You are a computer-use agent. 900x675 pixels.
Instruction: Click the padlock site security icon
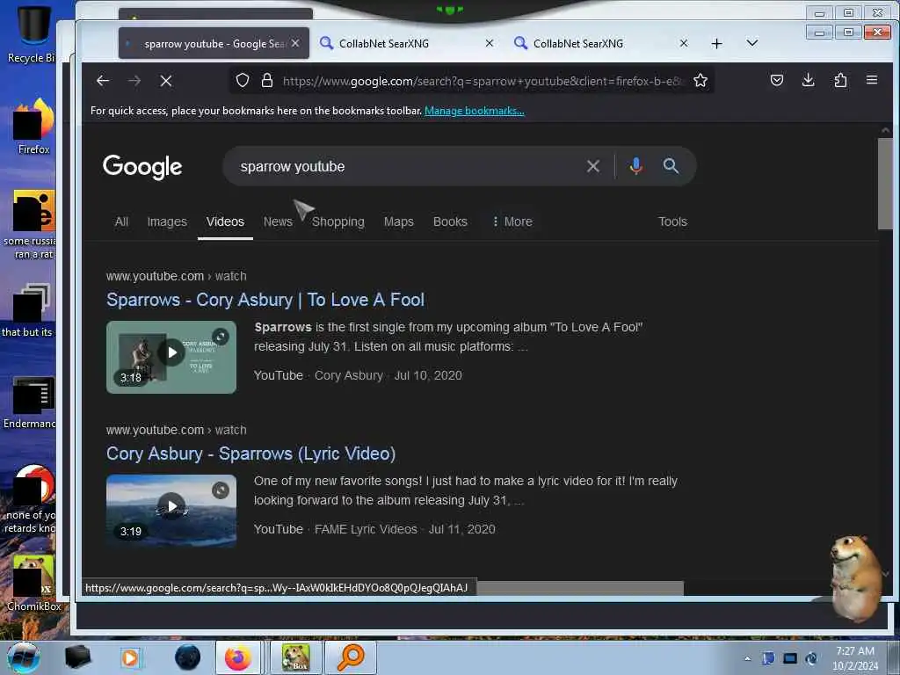tap(267, 80)
